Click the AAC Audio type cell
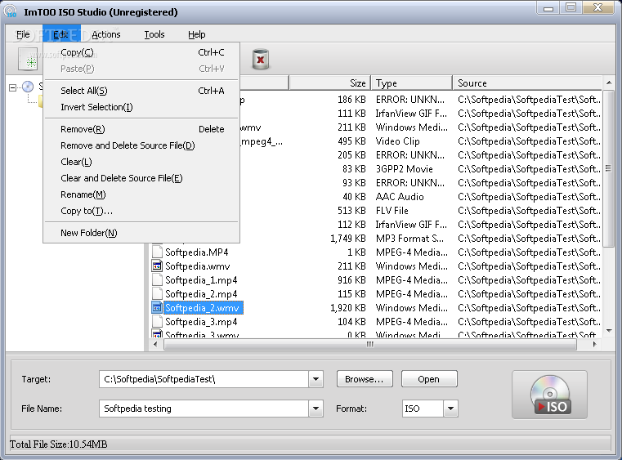 point(400,197)
